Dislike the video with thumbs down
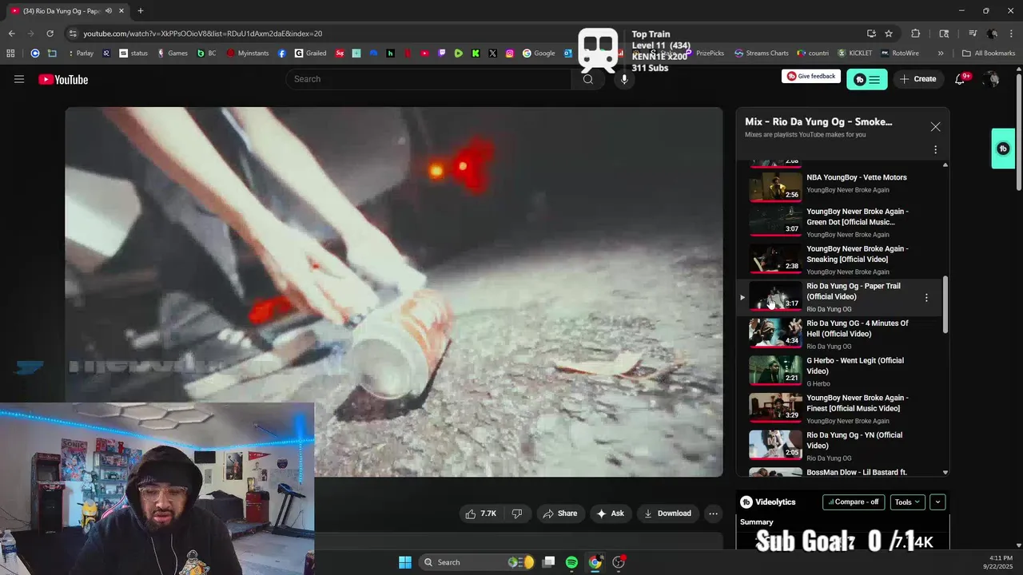The width and height of the screenshot is (1023, 575). tap(517, 514)
